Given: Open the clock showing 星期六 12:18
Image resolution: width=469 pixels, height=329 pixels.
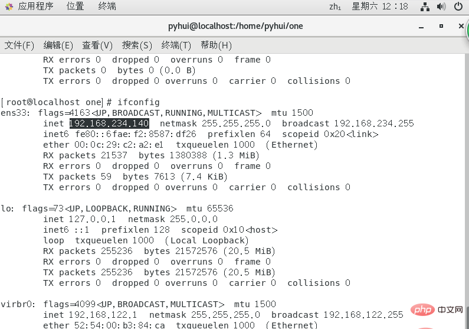Looking at the screenshot, I should [x=380, y=6].
